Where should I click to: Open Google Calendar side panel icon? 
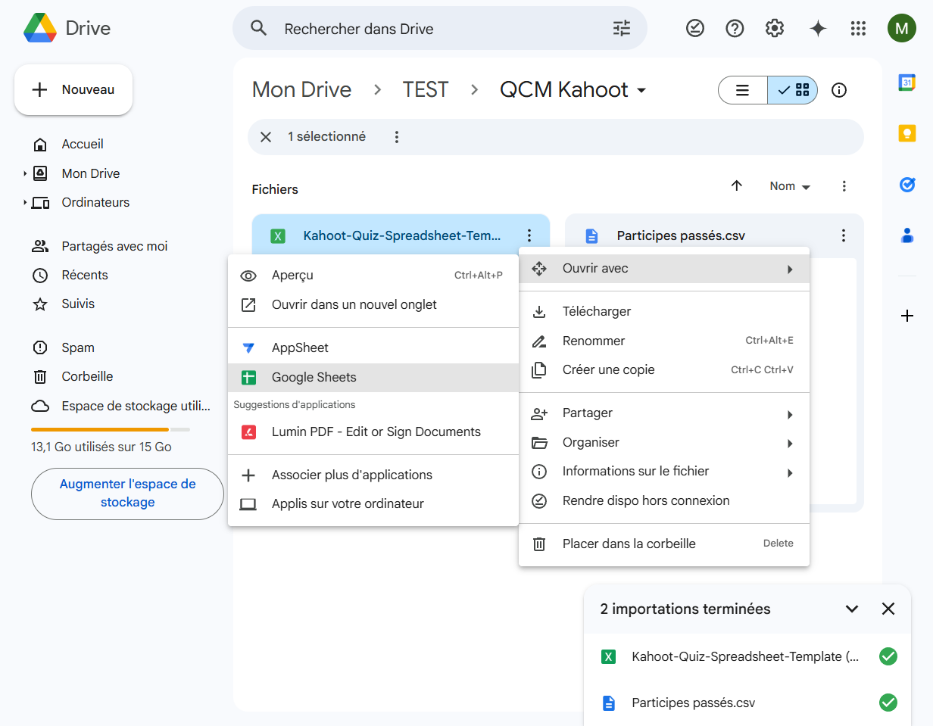907,83
